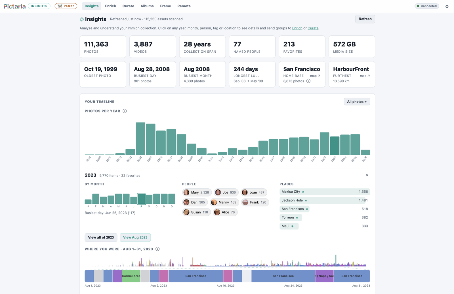This screenshot has height=294, width=454.
Task: Click the Maui asterisk marker
Action: (x=292, y=226)
